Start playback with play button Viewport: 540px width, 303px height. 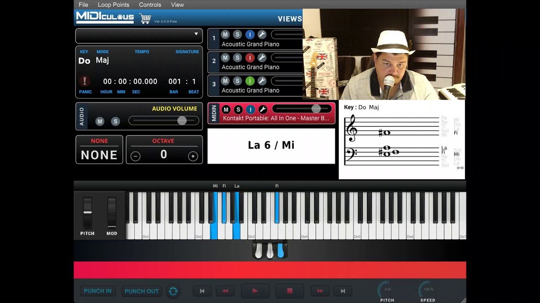tap(255, 291)
